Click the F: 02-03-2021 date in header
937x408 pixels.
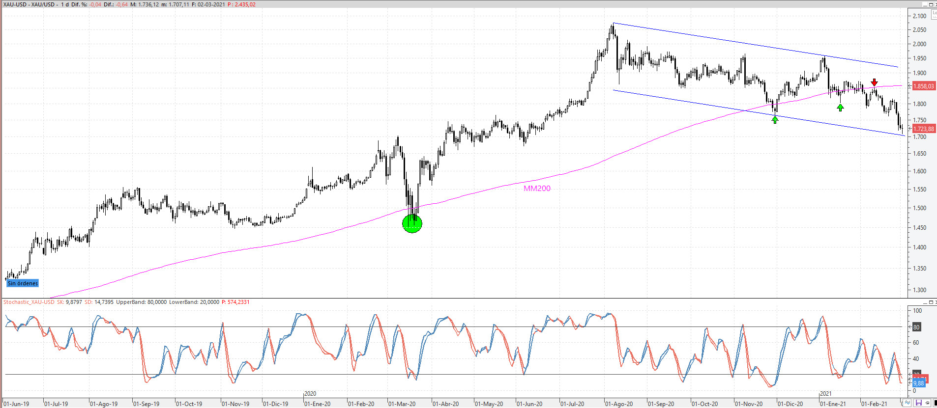click(x=208, y=4)
